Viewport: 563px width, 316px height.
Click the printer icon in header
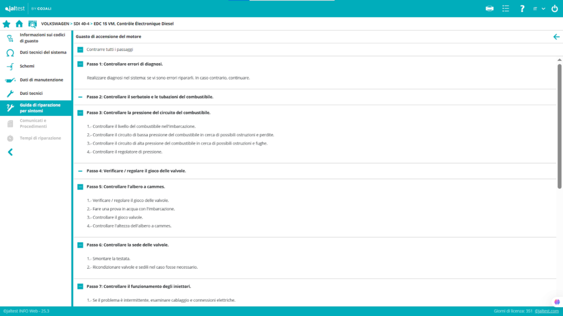pyautogui.click(x=490, y=8)
